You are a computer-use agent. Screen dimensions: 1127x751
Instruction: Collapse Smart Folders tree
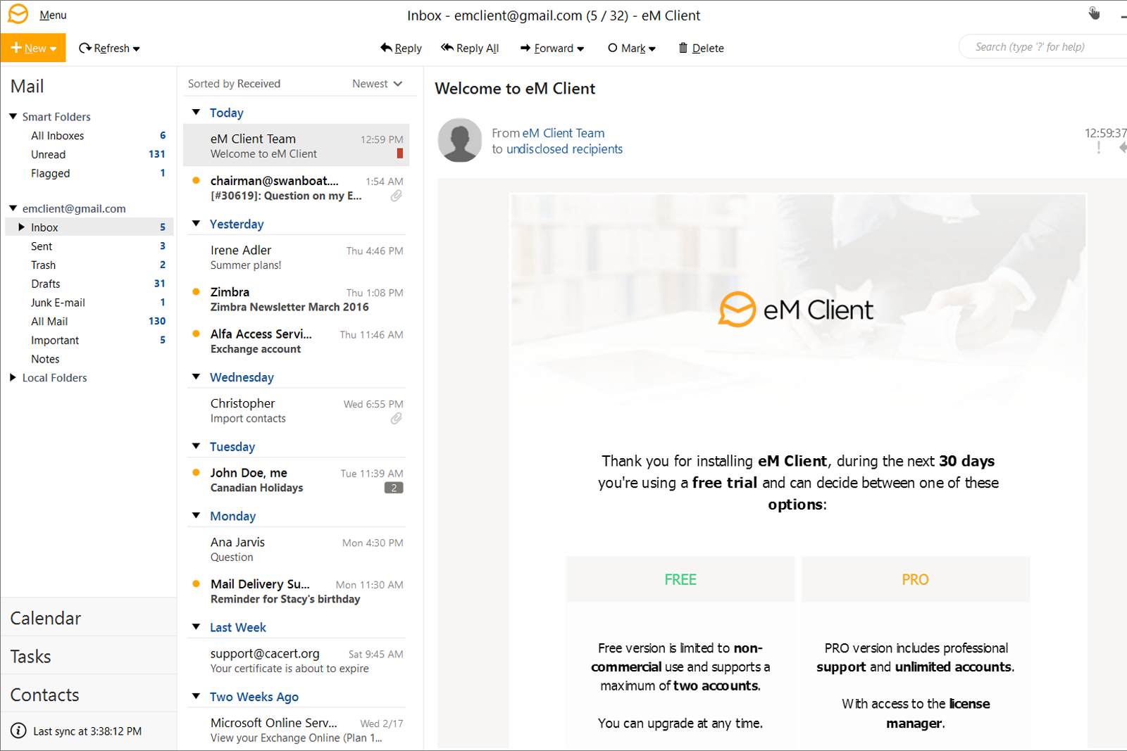[13, 116]
